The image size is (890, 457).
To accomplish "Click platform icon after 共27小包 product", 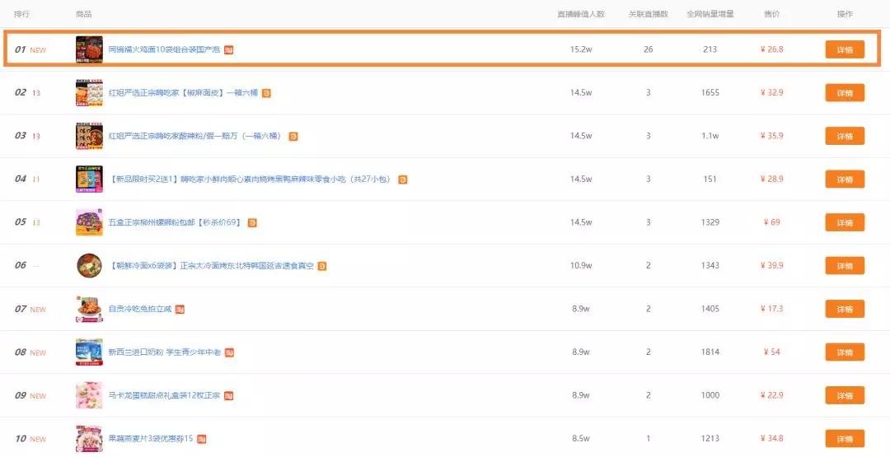I will point(403,180).
